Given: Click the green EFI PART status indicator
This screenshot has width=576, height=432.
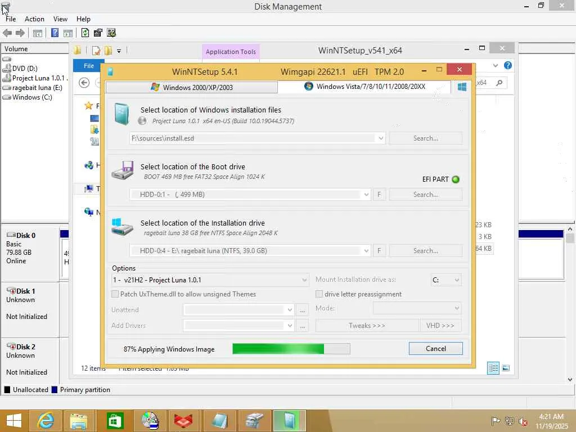Looking at the screenshot, I should click(456, 179).
